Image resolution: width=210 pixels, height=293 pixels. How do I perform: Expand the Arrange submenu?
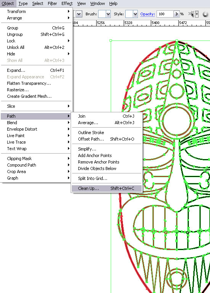[36, 18]
